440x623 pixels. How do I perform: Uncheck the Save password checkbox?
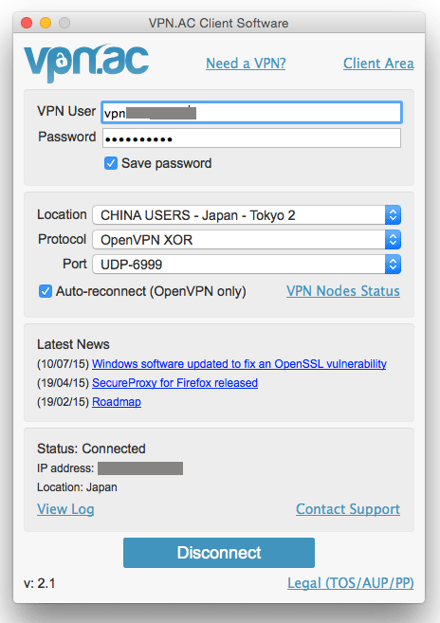[x=111, y=163]
